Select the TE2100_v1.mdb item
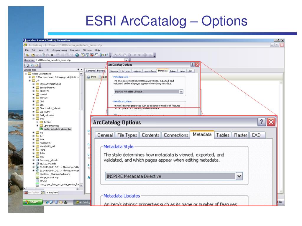Image resolution: width=302 pixels, height=226 pixels. pos(47,164)
